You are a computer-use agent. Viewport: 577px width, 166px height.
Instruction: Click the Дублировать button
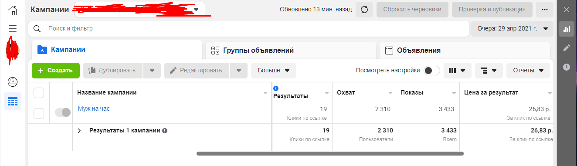(113, 71)
